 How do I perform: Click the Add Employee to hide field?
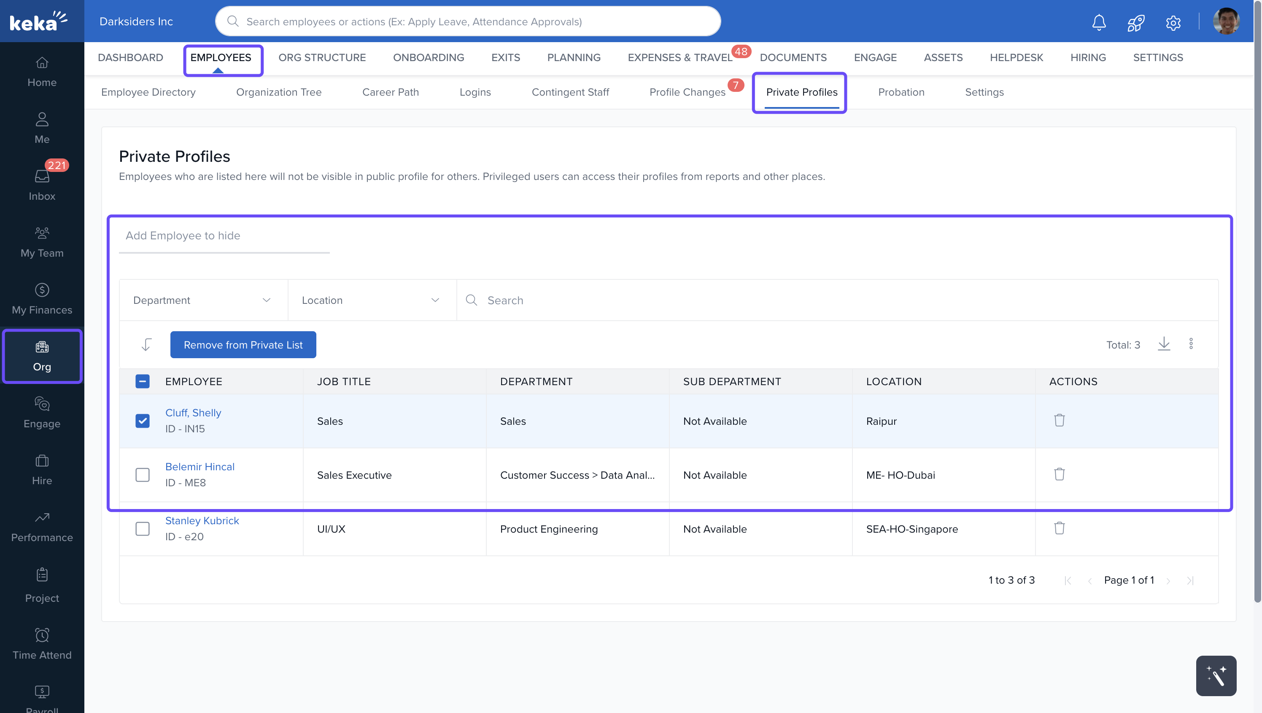tap(224, 236)
